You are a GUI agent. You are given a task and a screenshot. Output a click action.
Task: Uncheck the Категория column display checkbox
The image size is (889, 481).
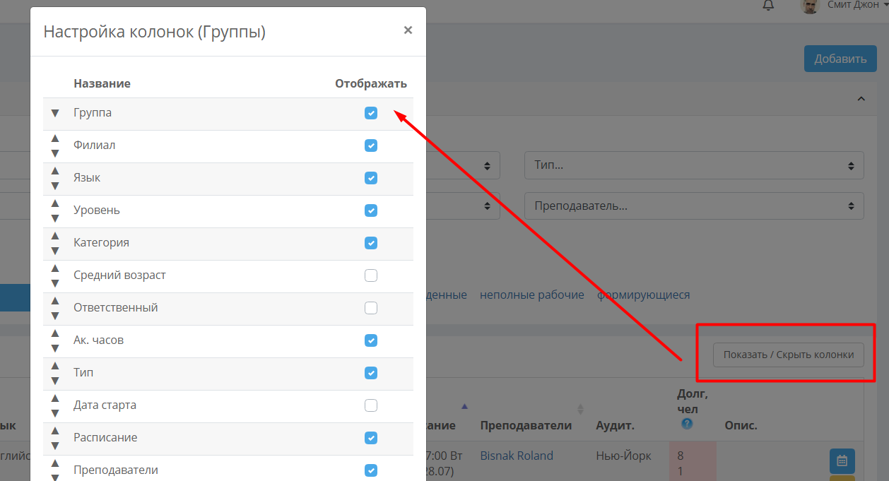(371, 243)
